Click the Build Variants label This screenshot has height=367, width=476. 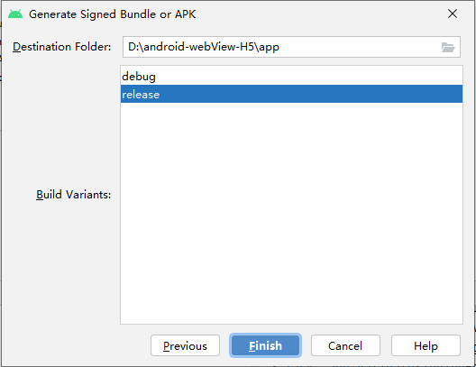pyautogui.click(x=73, y=195)
